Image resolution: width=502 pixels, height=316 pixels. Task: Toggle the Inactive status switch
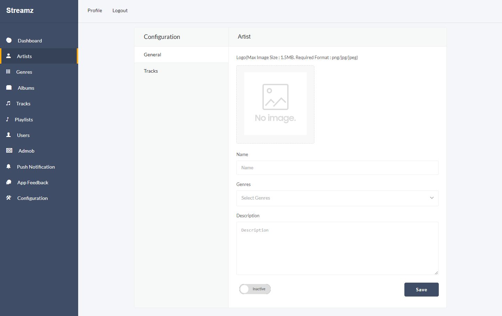click(x=255, y=289)
